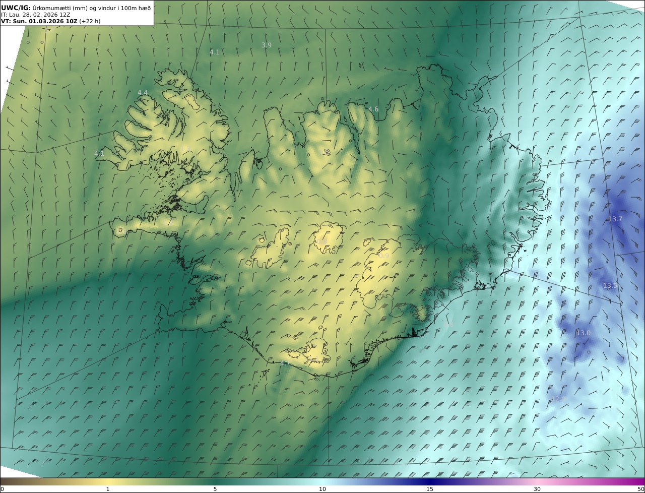Click the colorbar tick labelled 0
The height and width of the screenshot is (493, 645).
point(2,489)
